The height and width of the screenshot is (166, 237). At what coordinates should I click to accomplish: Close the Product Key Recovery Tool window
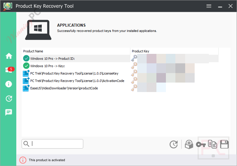point(230,6)
